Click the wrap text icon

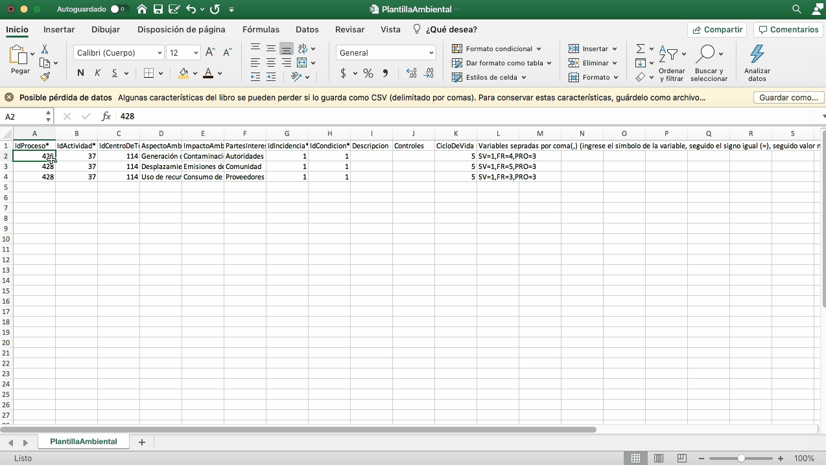[302, 49]
